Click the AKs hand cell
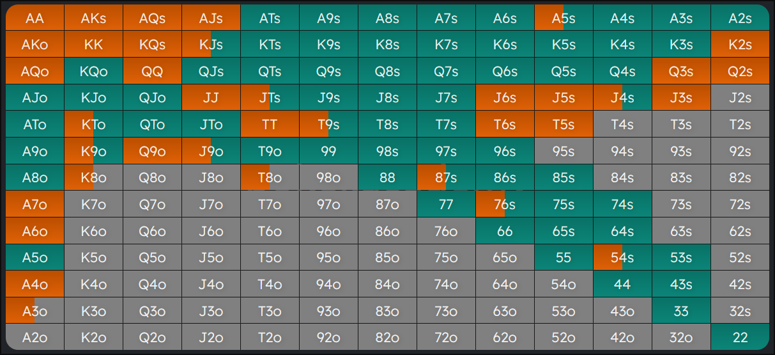 click(x=94, y=18)
